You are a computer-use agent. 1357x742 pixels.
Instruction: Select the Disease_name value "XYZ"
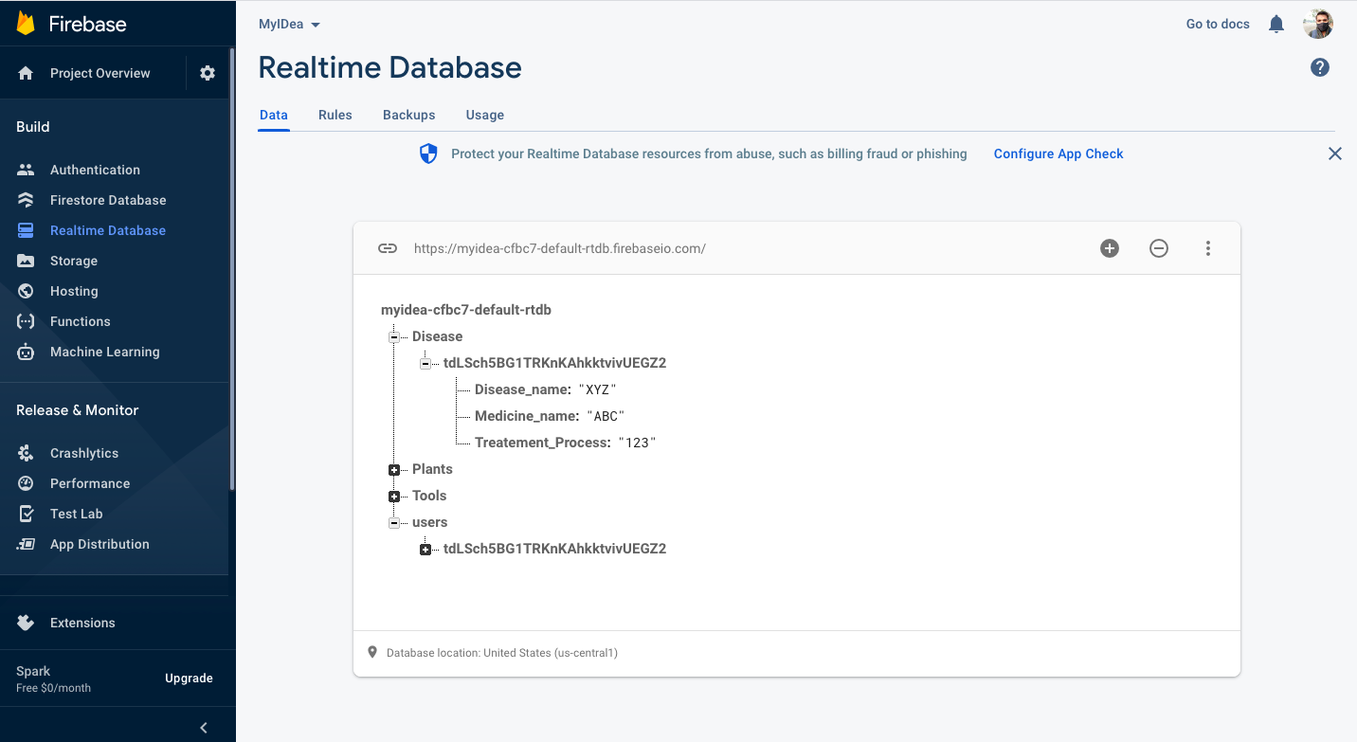click(x=598, y=389)
